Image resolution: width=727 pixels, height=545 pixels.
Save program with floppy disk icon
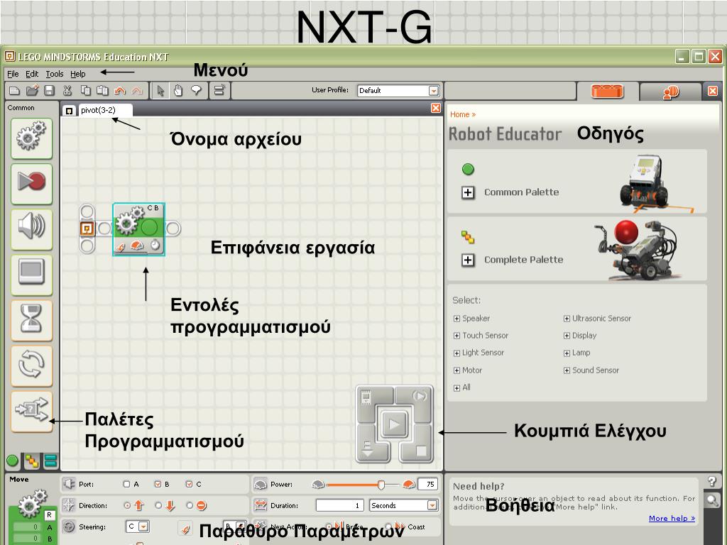pyautogui.click(x=49, y=90)
